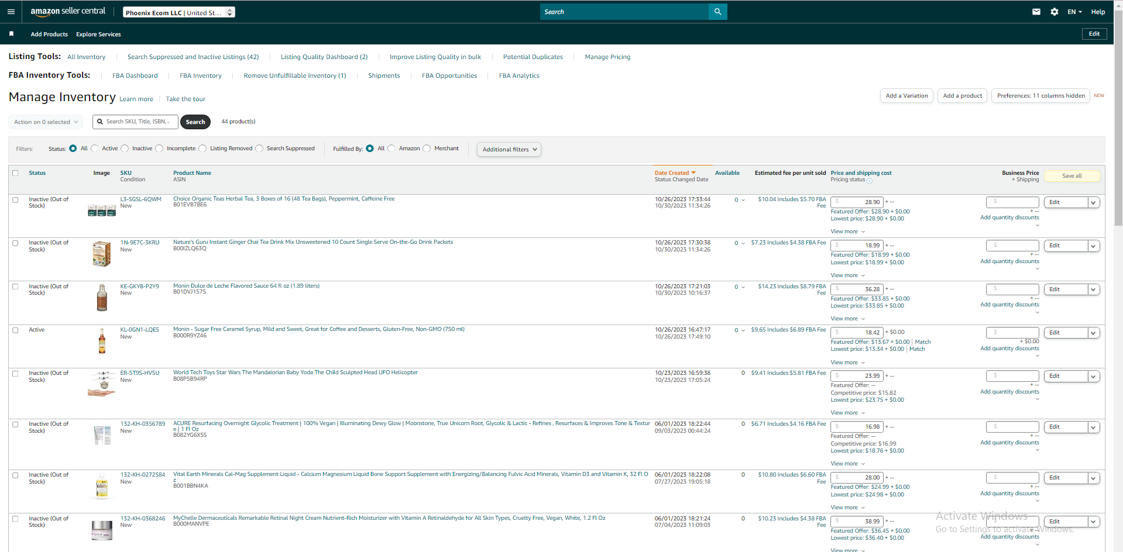Choose Merchant fulfilled-by radio
This screenshot has width=1123, height=552.
point(427,149)
